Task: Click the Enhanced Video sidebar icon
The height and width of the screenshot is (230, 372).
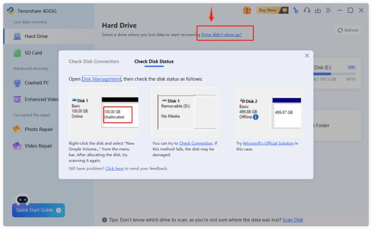Action: [17, 99]
